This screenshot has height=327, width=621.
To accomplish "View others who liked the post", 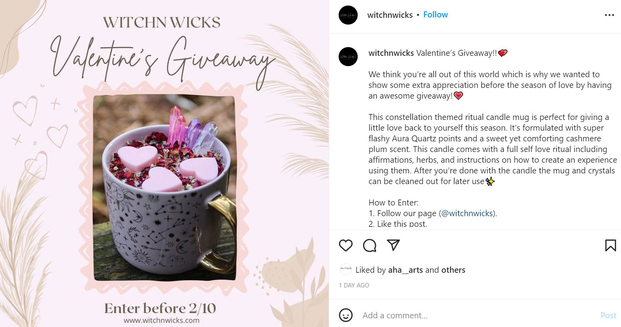I will tap(453, 270).
